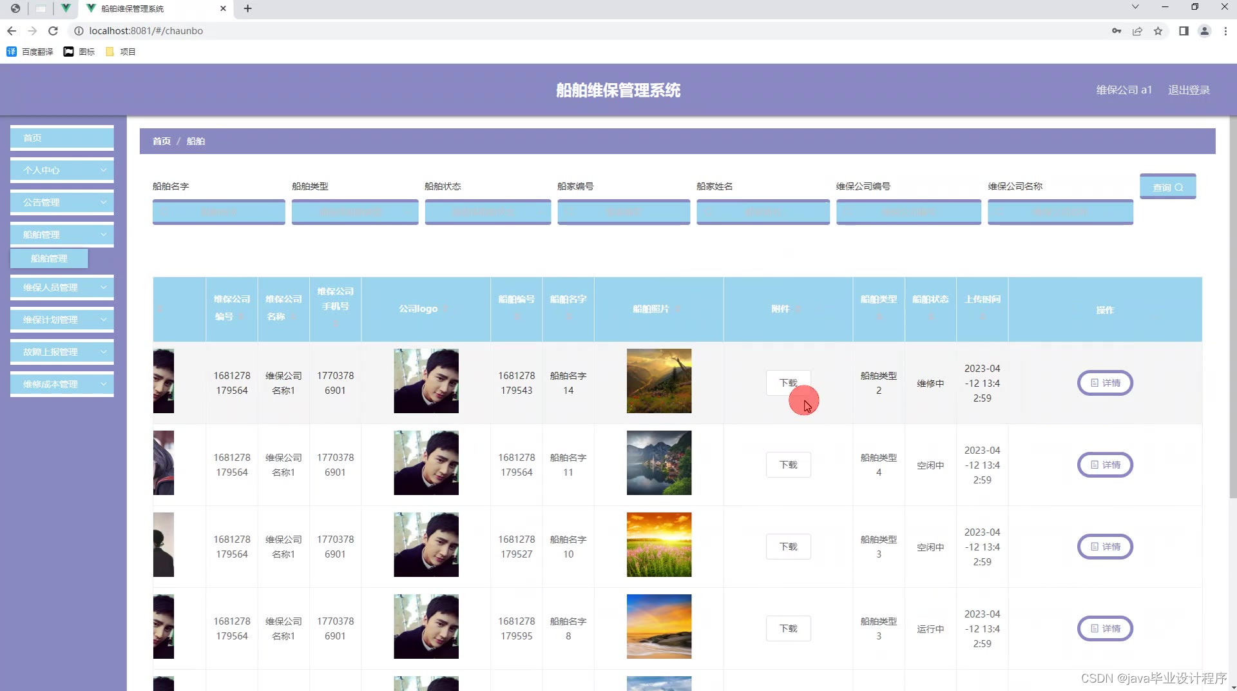Open the beach sunset photo for 船舶名字8

[659, 627]
